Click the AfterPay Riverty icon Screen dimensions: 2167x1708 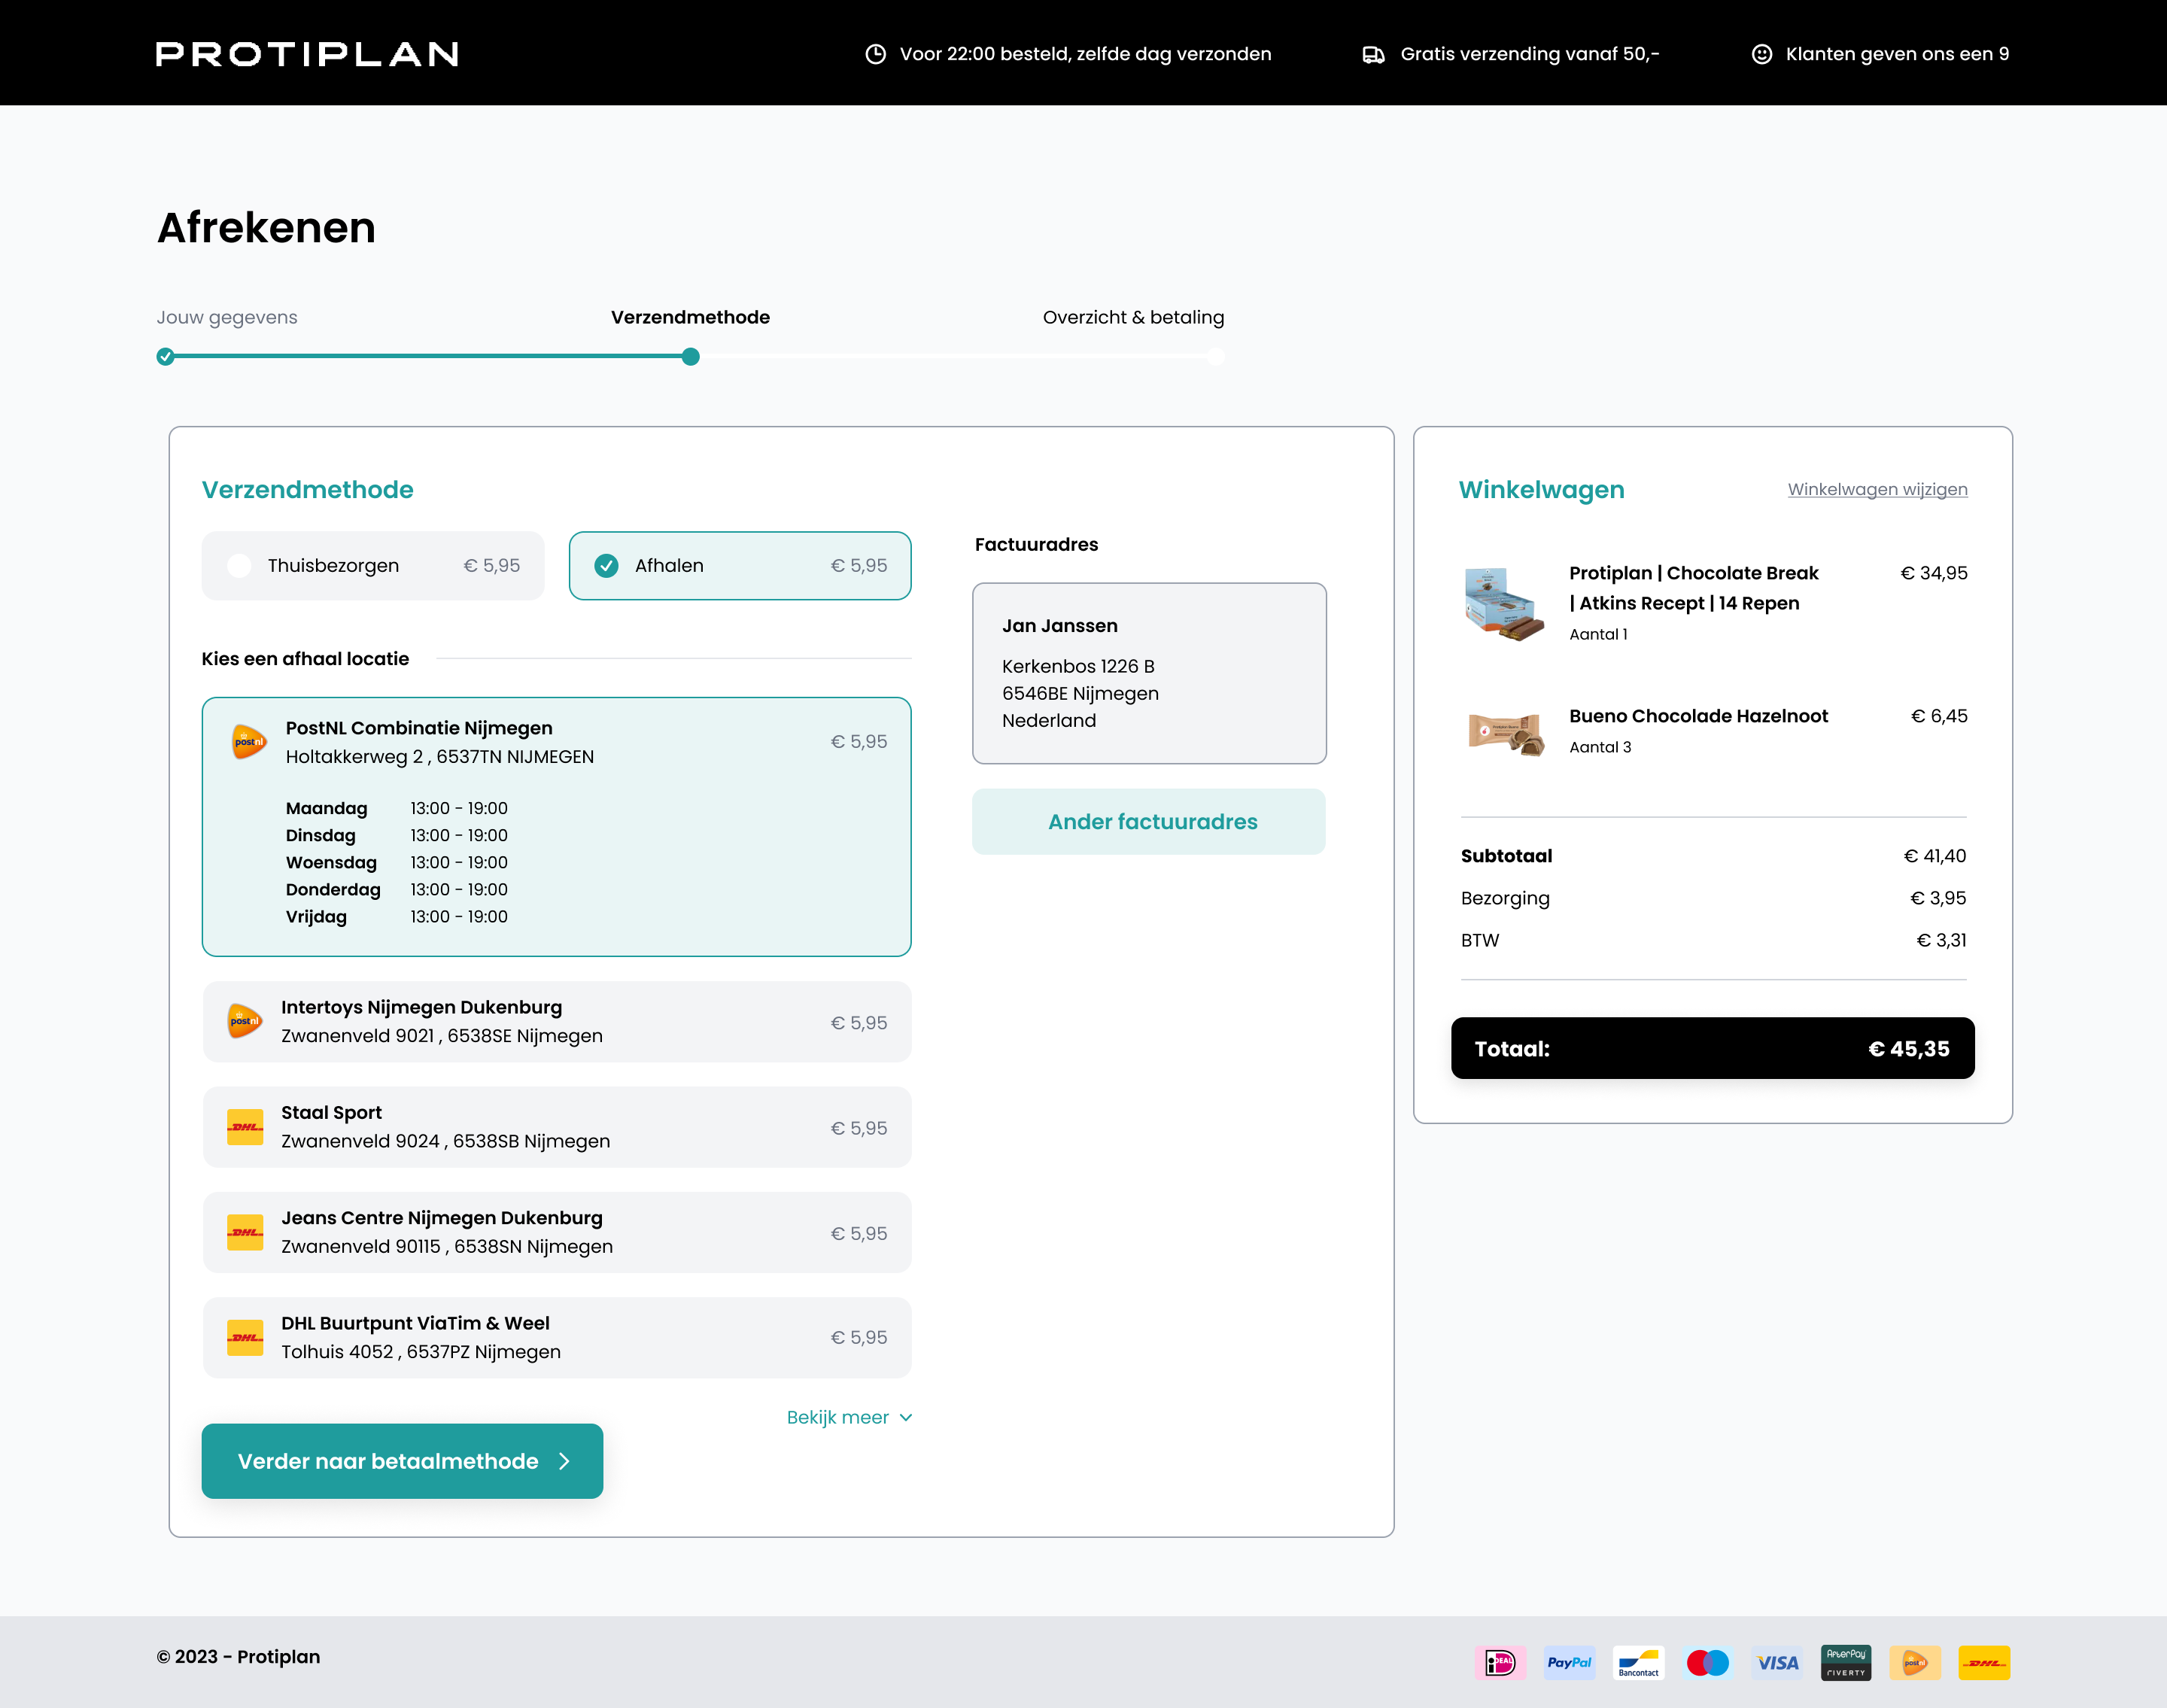(1846, 1662)
